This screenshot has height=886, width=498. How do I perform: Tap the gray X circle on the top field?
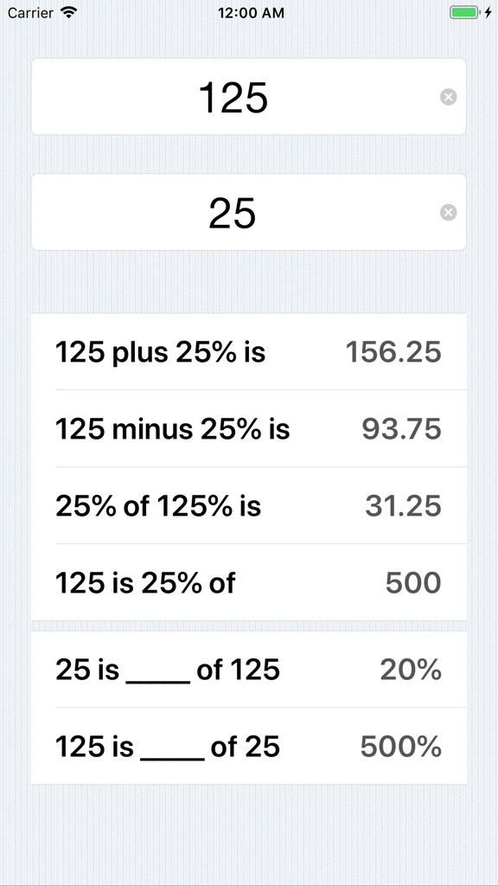[449, 97]
